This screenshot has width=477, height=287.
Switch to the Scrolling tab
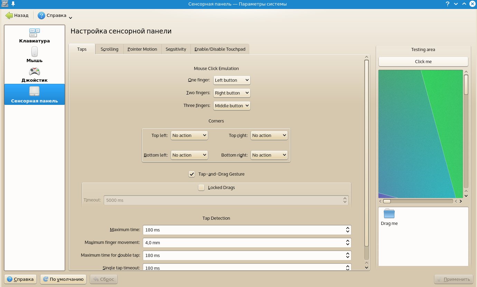[110, 49]
